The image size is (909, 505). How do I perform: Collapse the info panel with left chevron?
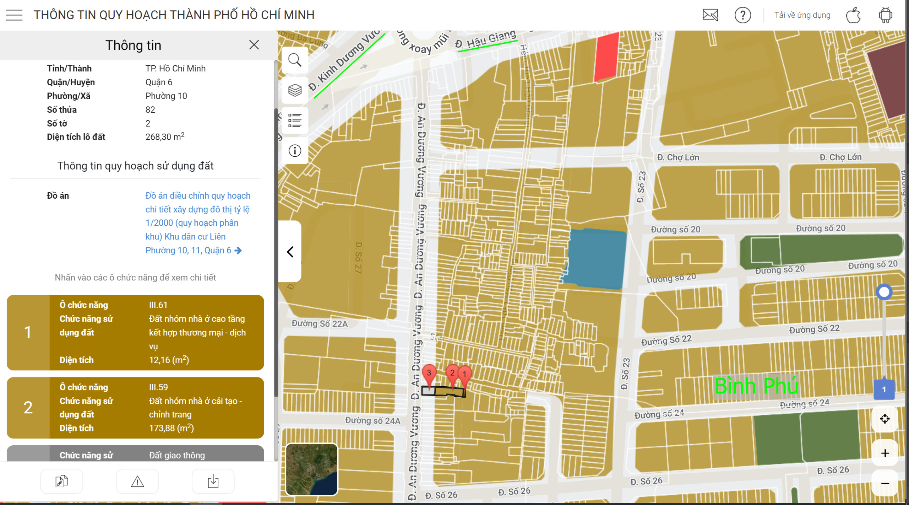point(290,252)
